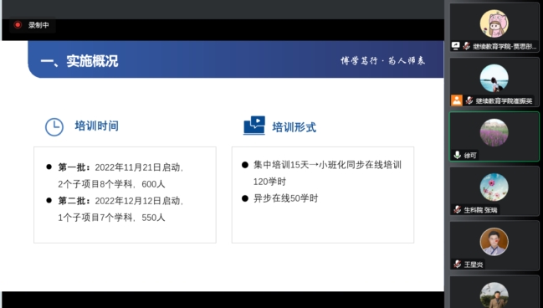Select the lavender field avatar of 徐可
This screenshot has height=308, width=543.
494,133
